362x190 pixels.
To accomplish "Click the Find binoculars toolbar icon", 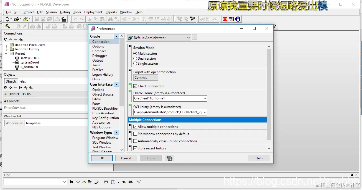I will [110, 19].
